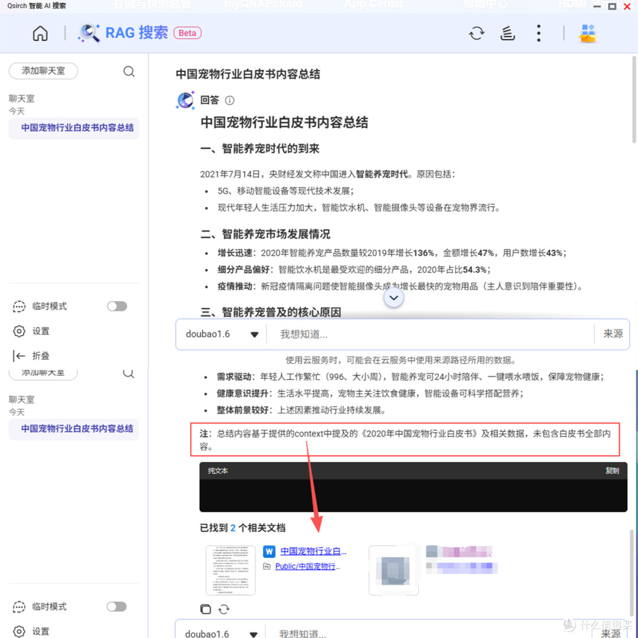Copy the answer using the square copy icon
Viewport: 638px width, 638px height.
click(x=206, y=609)
